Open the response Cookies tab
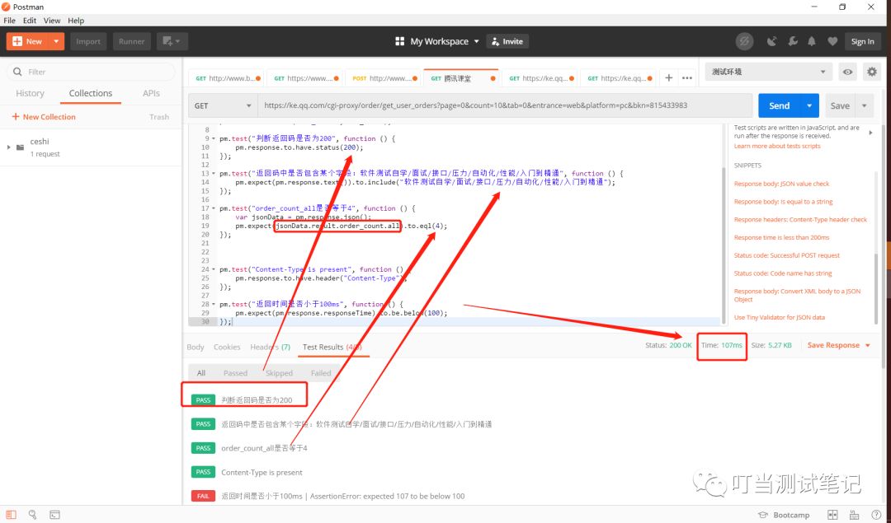Screen dimensions: 891x523 pyautogui.click(x=227, y=347)
